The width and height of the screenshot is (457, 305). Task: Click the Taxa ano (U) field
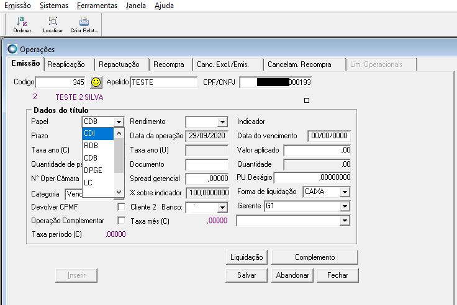click(207, 151)
